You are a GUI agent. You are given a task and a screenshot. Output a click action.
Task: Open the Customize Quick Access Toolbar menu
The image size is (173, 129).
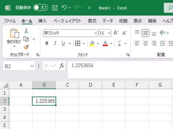(x=89, y=8)
